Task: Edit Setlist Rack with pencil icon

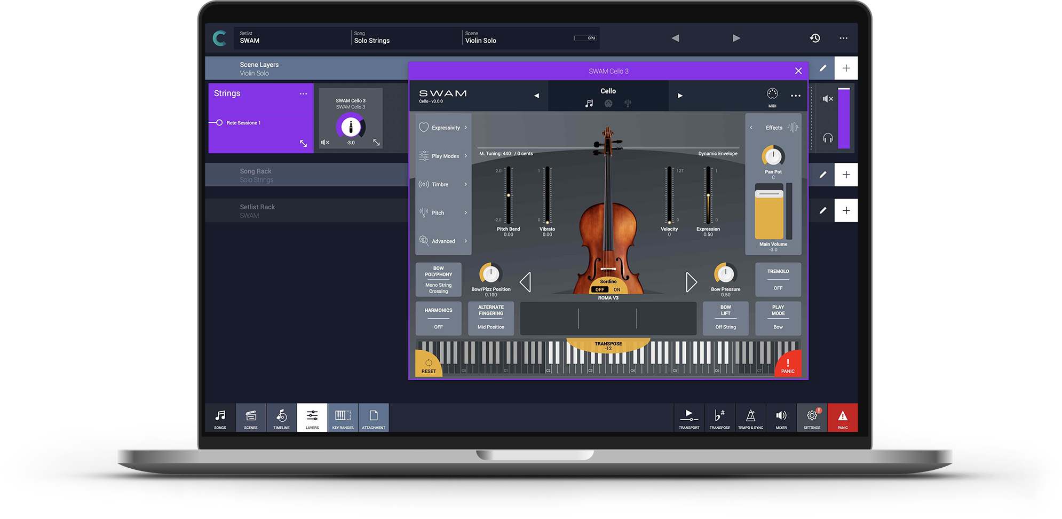Action: tap(823, 210)
